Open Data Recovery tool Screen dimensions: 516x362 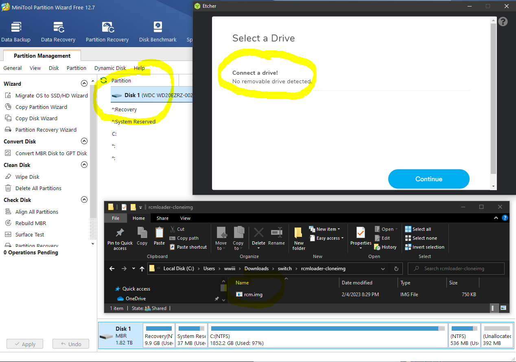coord(58,32)
